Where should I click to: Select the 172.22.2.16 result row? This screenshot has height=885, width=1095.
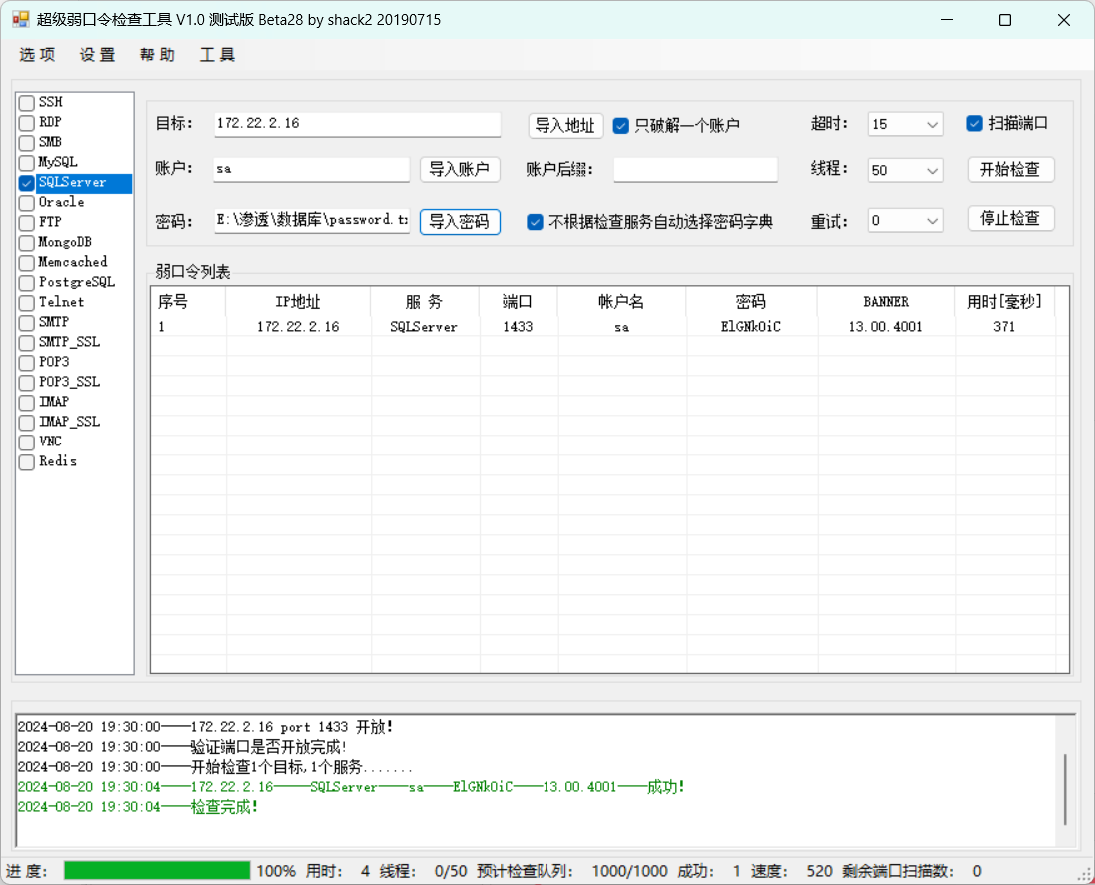tap(298, 327)
